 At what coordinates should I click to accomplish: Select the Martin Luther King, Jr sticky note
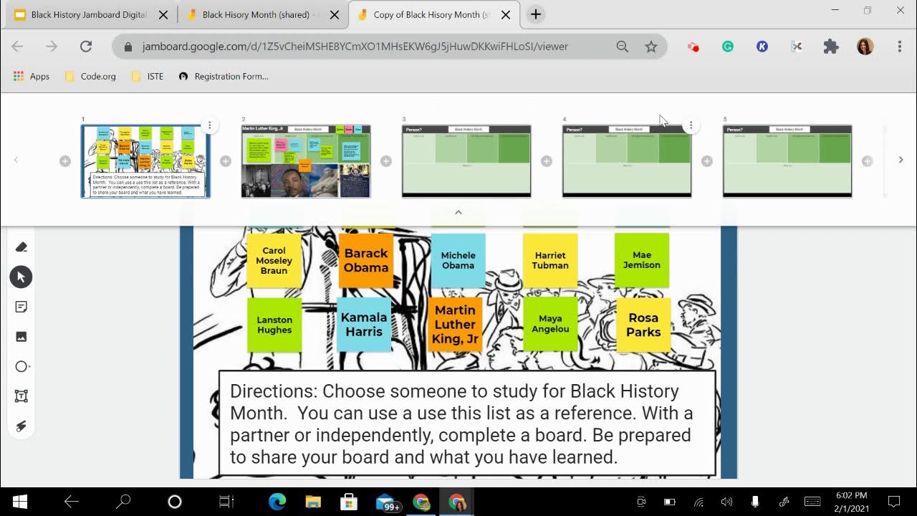(x=455, y=325)
